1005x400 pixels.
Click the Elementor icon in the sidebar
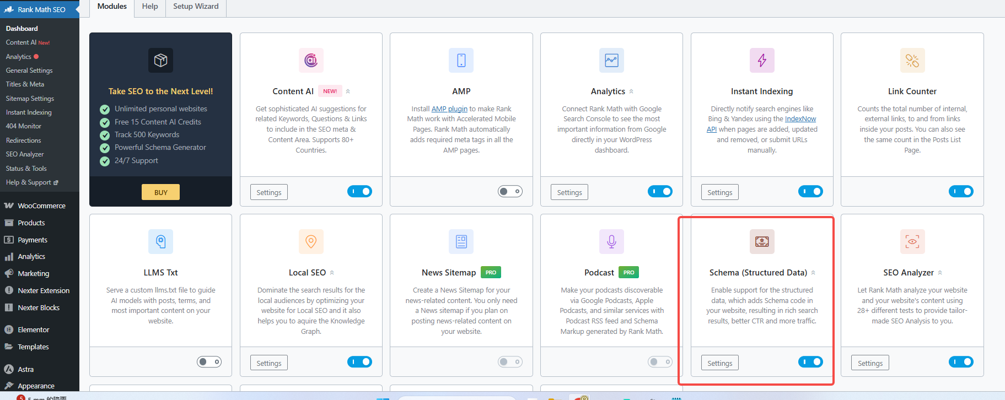click(9, 329)
